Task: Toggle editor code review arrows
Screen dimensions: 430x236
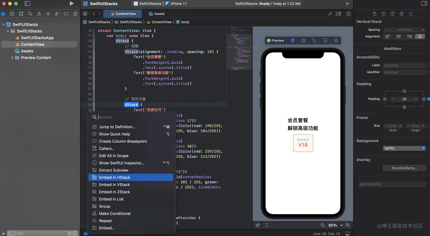Action: tap(330, 14)
